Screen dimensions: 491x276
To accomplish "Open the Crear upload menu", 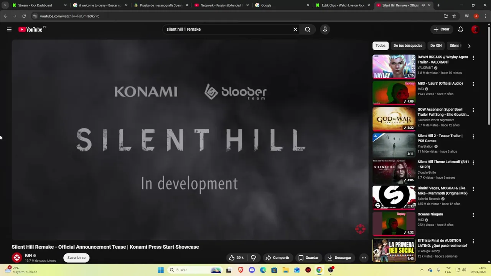I will pyautogui.click(x=442, y=29).
